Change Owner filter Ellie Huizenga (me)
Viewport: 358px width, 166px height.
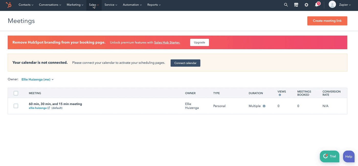coord(38,79)
